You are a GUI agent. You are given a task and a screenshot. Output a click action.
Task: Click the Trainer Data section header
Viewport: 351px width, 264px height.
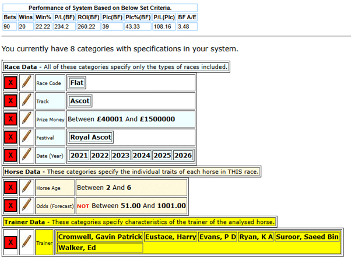tap(139, 222)
